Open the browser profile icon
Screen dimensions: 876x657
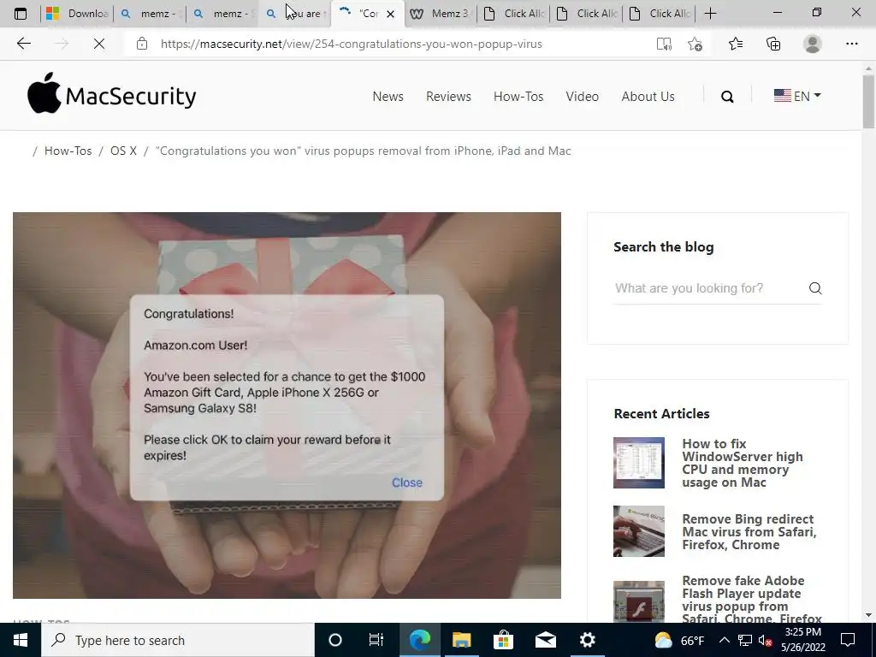click(813, 44)
